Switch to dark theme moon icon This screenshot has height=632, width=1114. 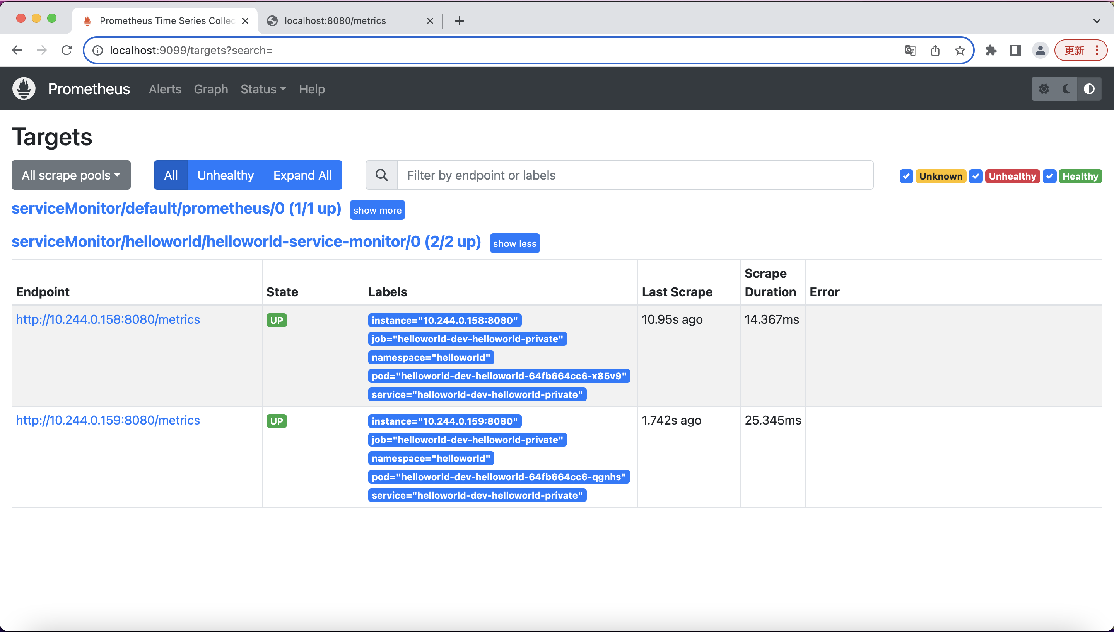coord(1066,89)
